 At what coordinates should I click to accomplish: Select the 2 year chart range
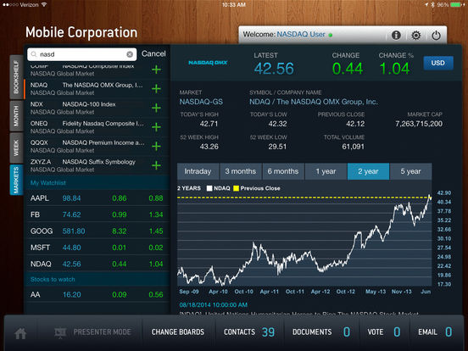[368, 171]
